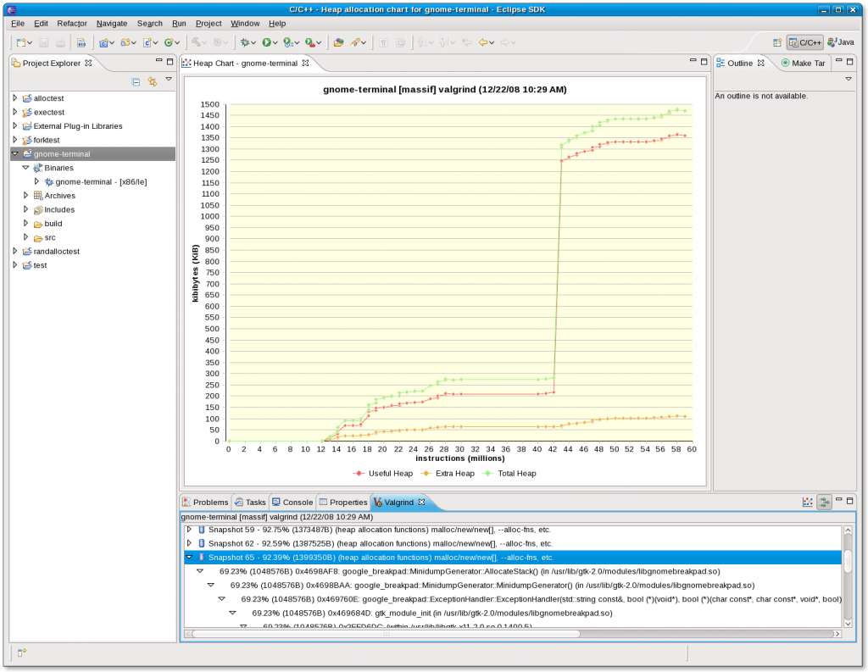868x672 pixels.
Task: Launch Debug with the bug icon
Action: tap(245, 42)
